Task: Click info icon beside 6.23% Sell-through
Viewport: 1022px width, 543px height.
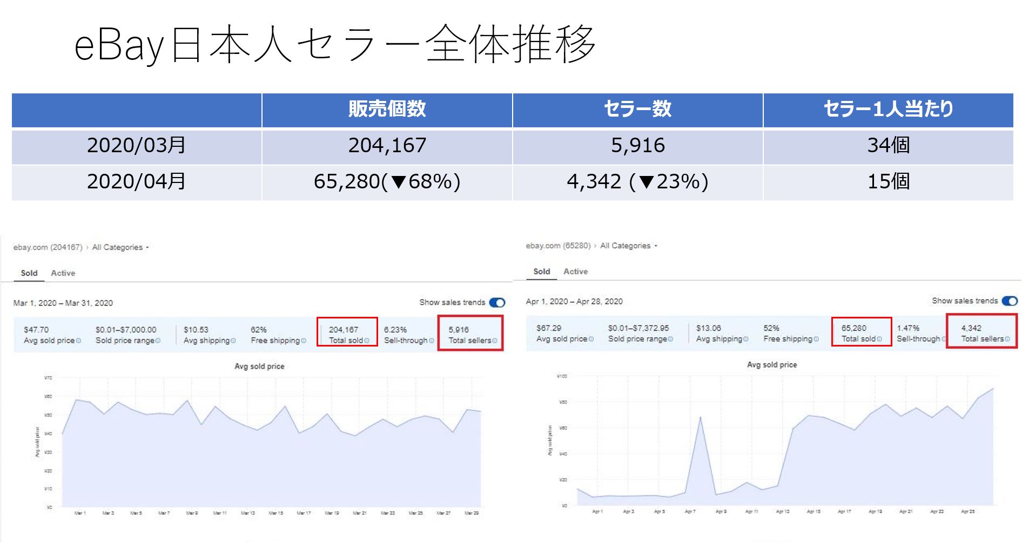Action: [x=432, y=341]
